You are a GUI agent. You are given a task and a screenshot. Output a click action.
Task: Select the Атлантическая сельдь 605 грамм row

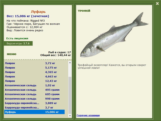(x=35, y=94)
